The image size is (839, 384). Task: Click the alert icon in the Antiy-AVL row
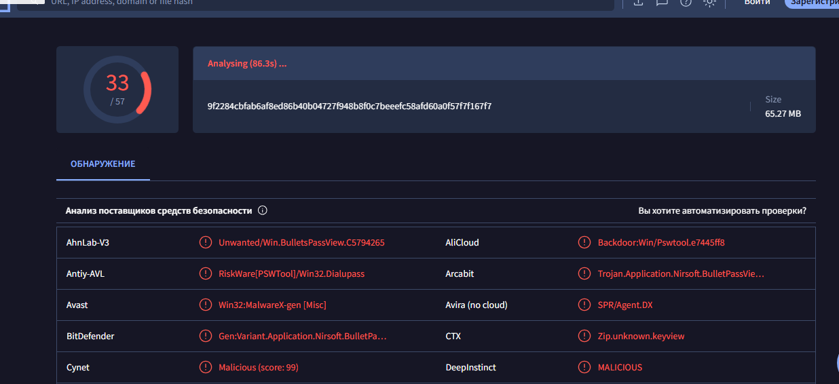click(205, 273)
